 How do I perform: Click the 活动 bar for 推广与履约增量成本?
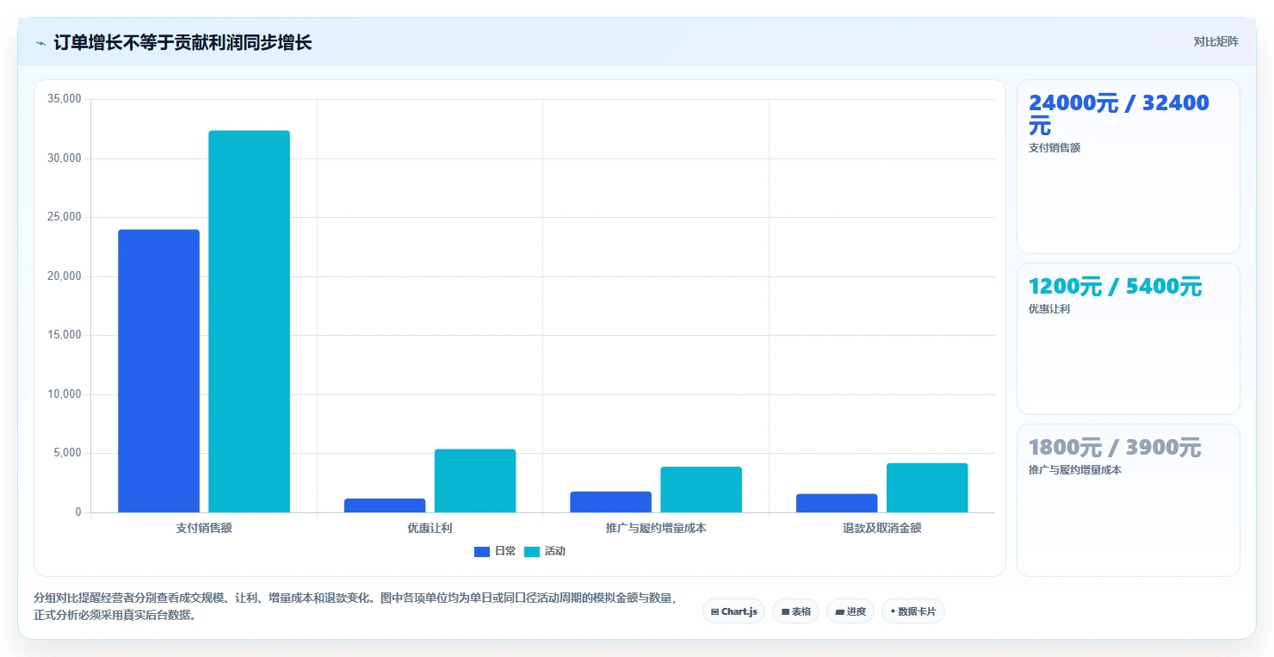tap(701, 490)
